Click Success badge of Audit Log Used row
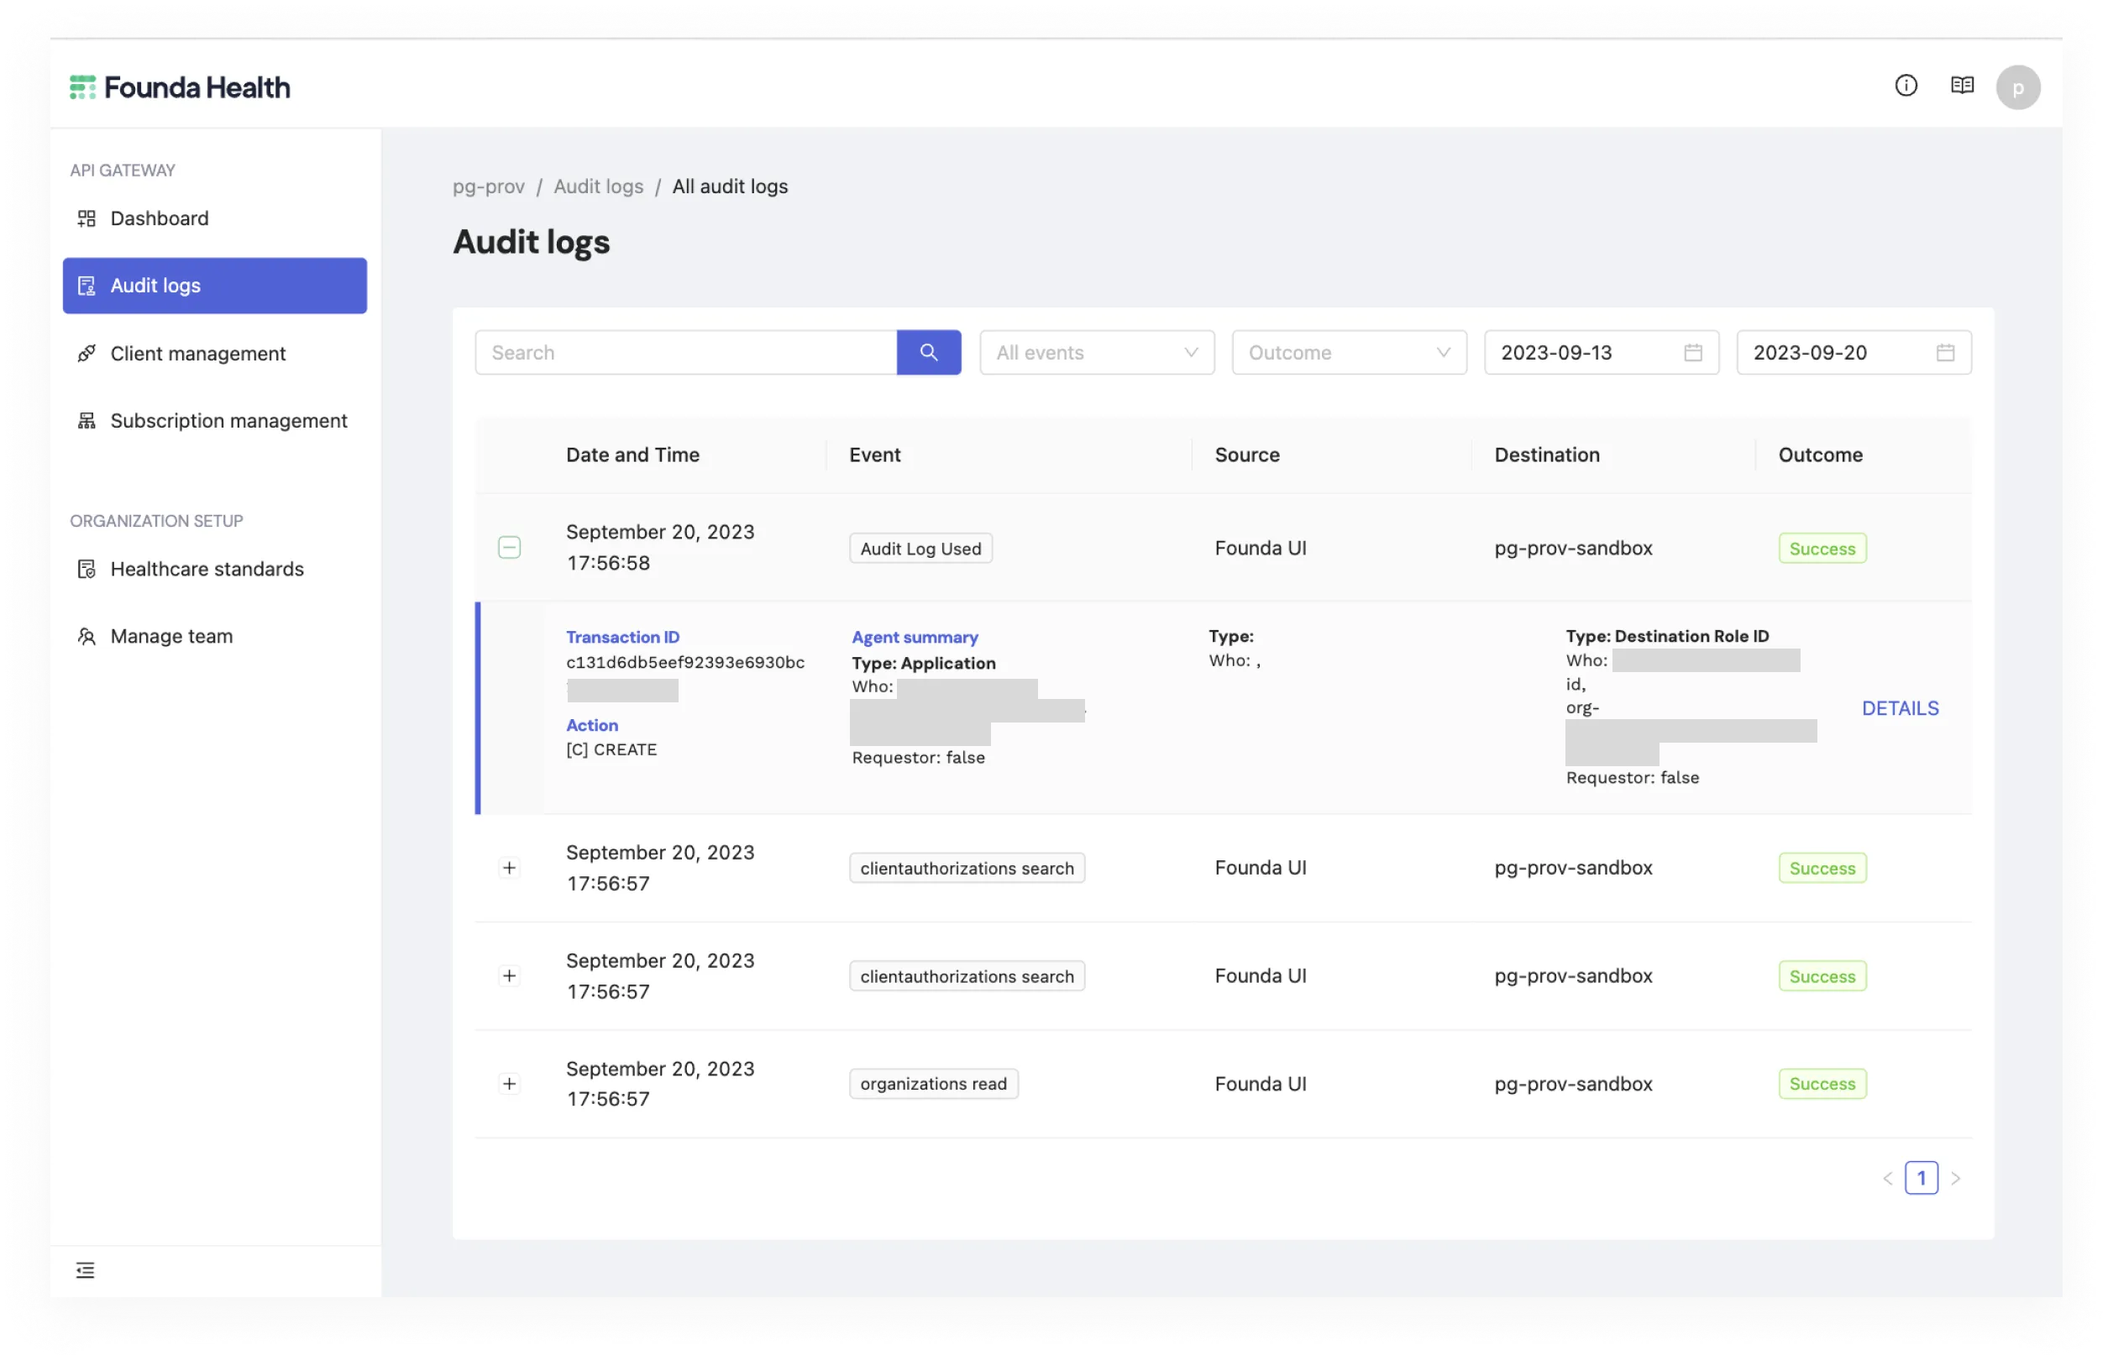The height and width of the screenshot is (1361, 2113). point(1822,548)
